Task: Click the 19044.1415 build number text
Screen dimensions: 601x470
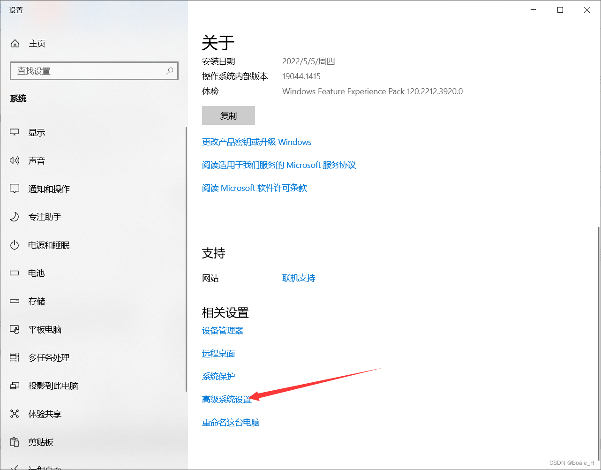Action: pos(301,76)
